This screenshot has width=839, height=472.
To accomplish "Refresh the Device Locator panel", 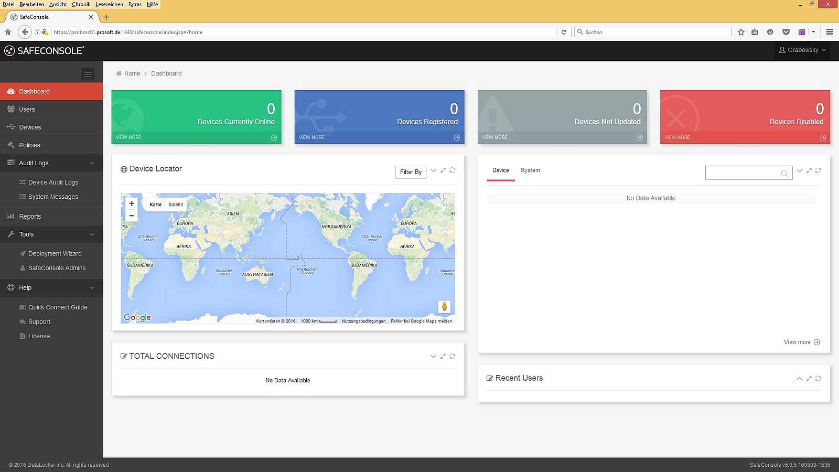I will [x=452, y=170].
